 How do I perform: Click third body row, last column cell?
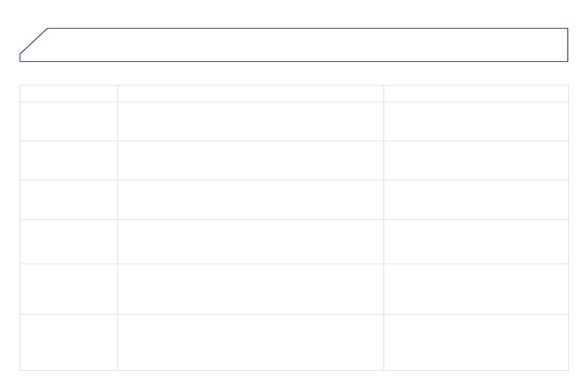476,199
